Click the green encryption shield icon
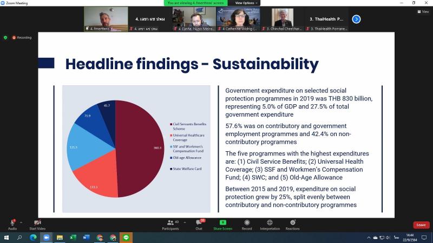The image size is (433, 243). [5, 37]
